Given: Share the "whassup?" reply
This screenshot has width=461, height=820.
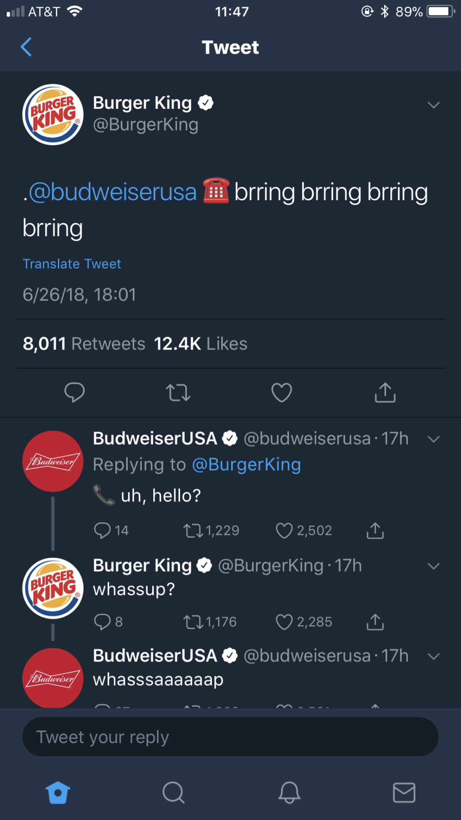Looking at the screenshot, I should pos(375,622).
